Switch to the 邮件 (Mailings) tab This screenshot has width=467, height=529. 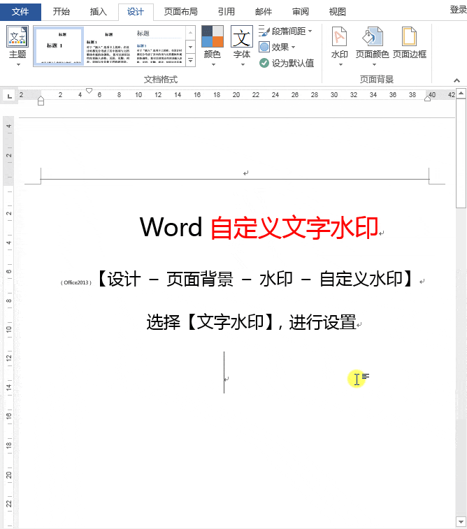click(x=264, y=12)
